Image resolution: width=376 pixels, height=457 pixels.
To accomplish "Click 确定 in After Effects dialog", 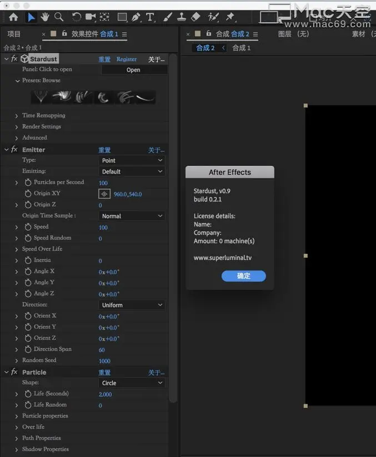I will coord(244,276).
